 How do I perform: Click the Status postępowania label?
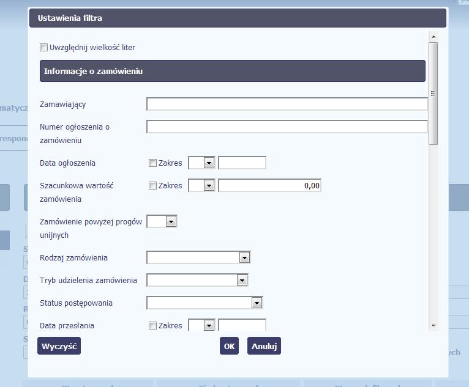click(x=76, y=303)
